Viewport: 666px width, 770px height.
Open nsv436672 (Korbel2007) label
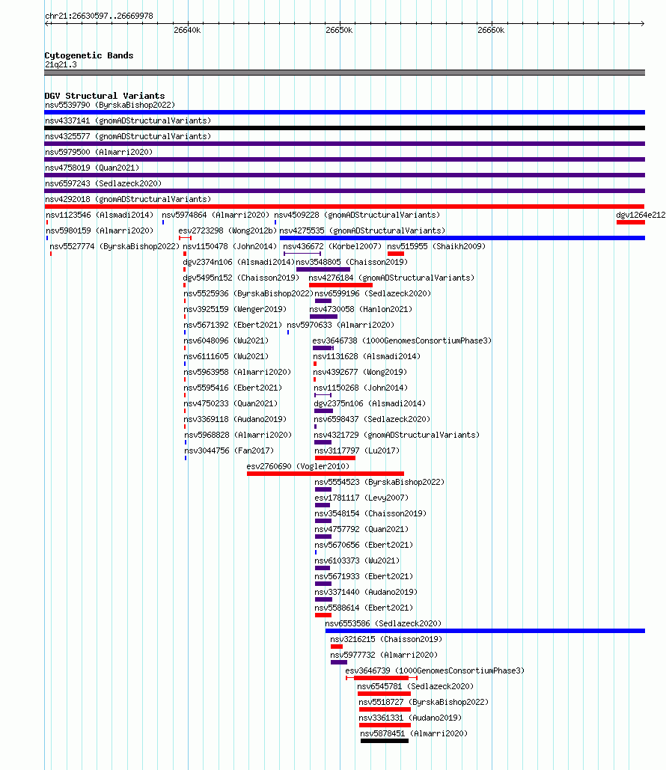(x=332, y=246)
